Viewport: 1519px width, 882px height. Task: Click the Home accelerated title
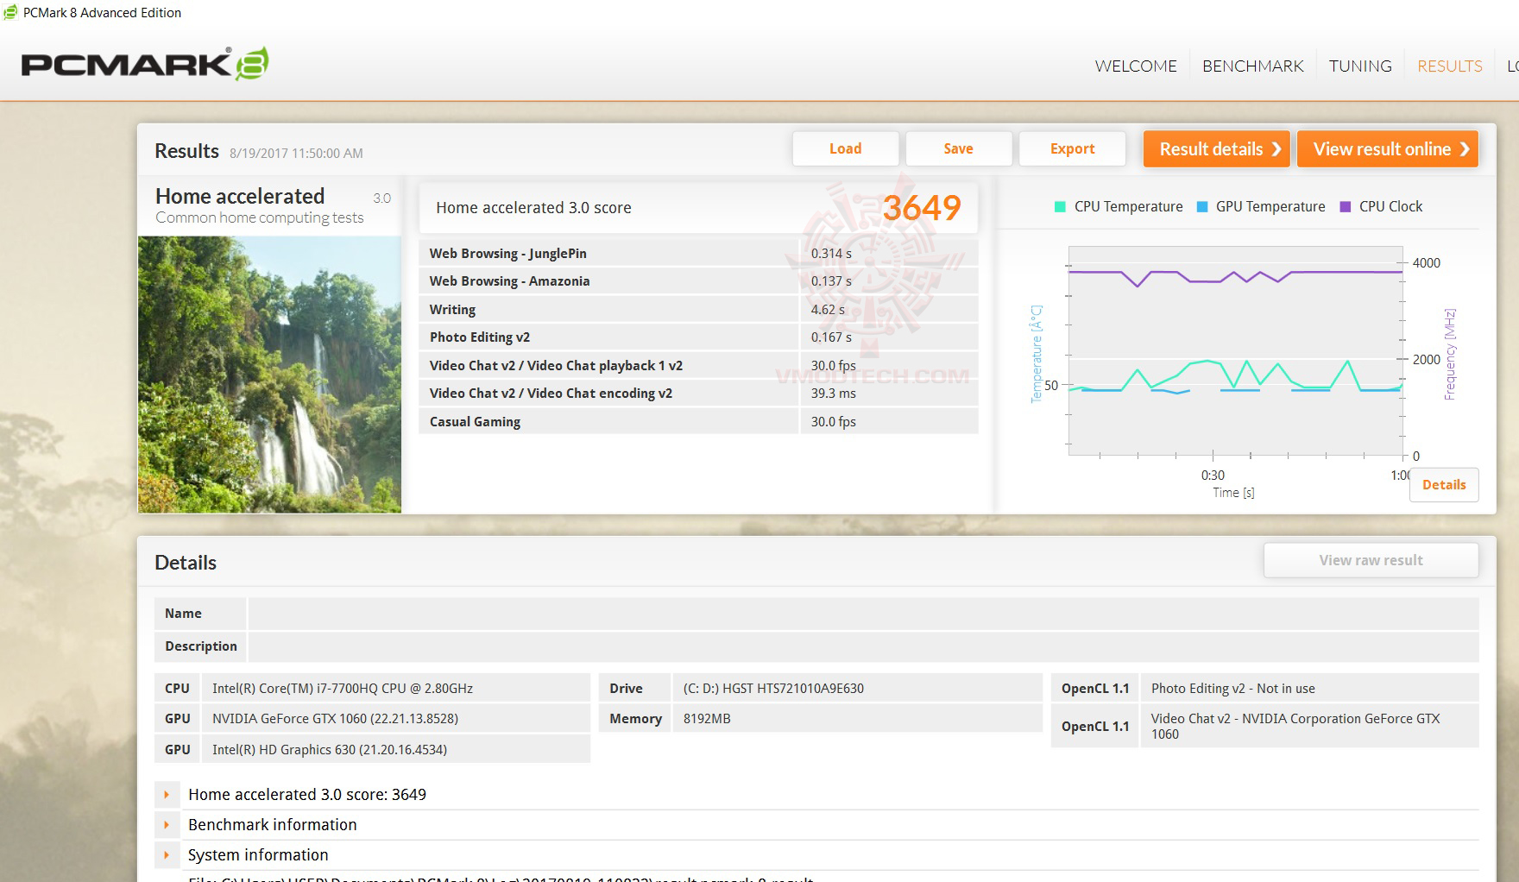coord(240,196)
